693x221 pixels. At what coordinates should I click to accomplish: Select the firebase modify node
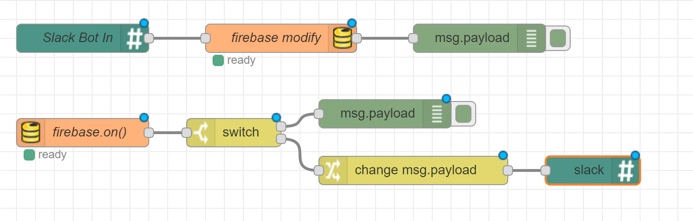click(281, 38)
